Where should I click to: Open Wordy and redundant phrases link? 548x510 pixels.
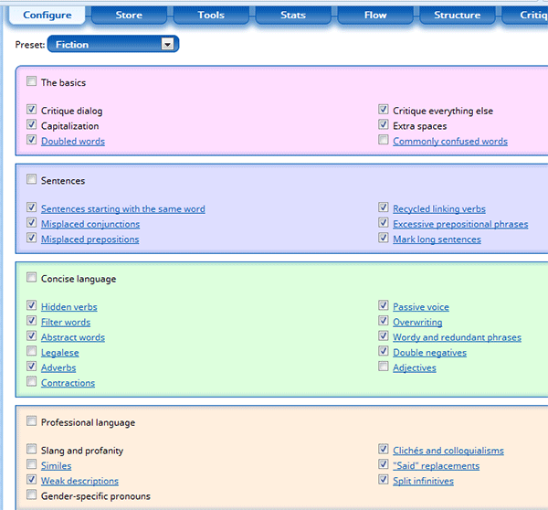[457, 337]
